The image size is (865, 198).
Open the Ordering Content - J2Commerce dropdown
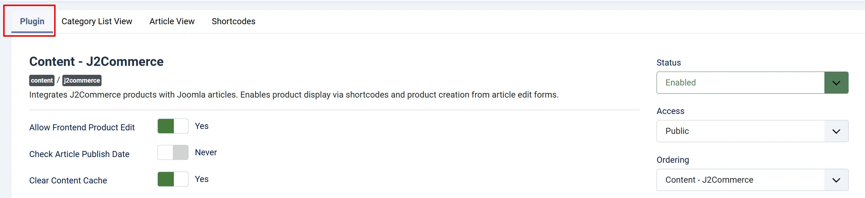(752, 180)
